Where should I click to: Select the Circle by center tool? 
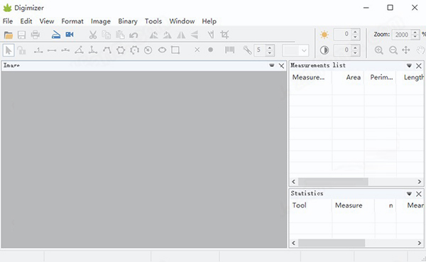click(148, 50)
